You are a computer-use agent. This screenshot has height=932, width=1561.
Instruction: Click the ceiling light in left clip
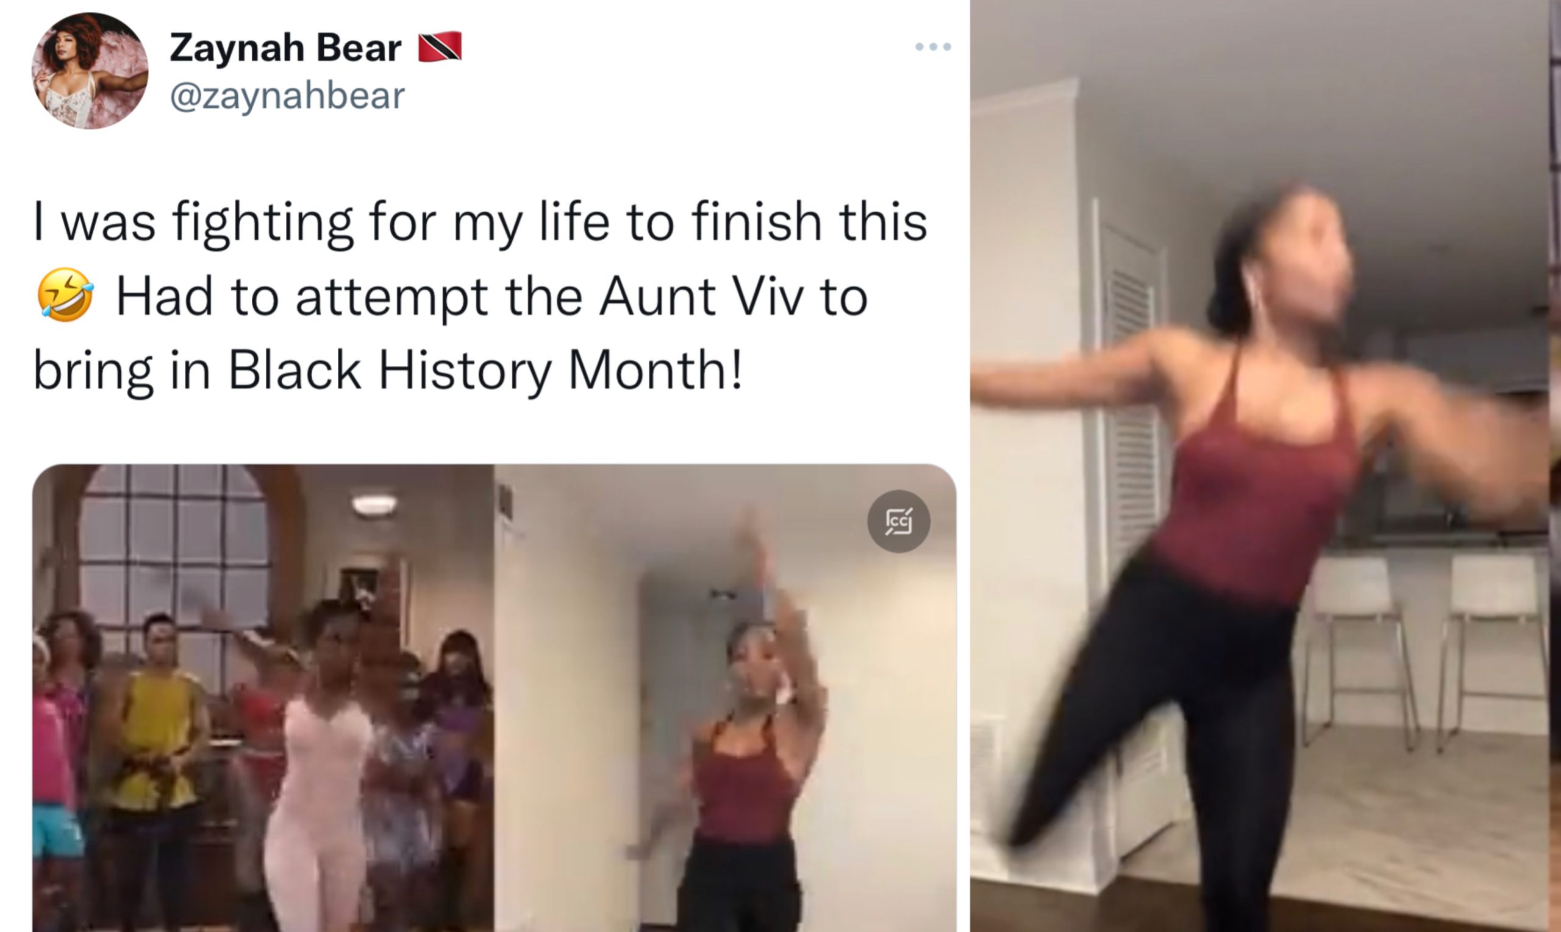tap(374, 503)
